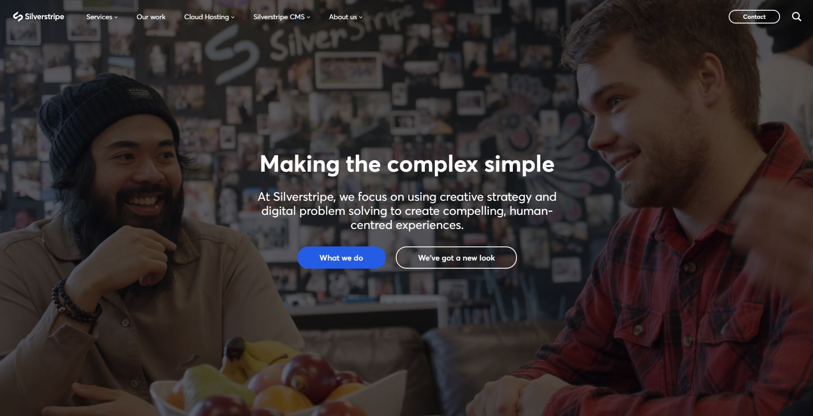Open the About us menu label

click(343, 17)
